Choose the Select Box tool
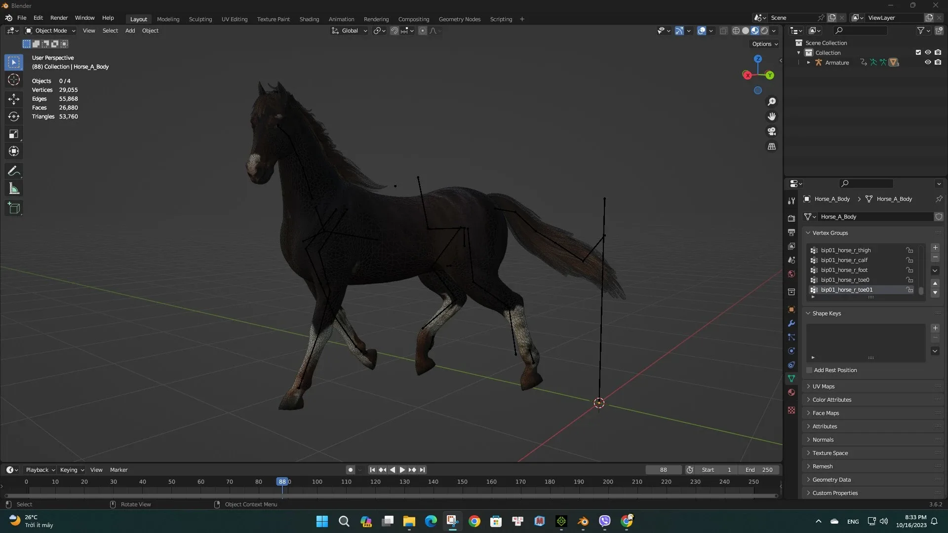 point(14,62)
